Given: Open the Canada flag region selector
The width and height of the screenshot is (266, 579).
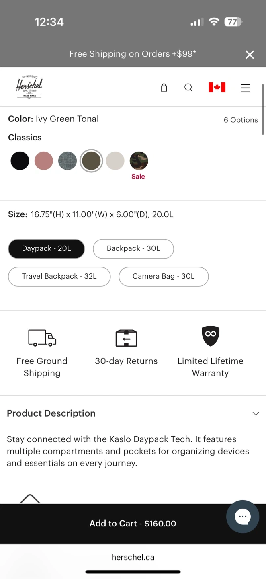Looking at the screenshot, I should (217, 87).
